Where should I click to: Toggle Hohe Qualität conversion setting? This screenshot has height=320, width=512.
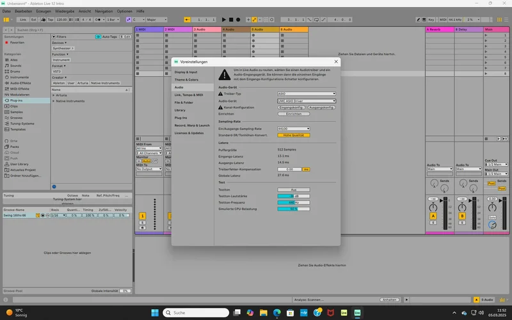[293, 135]
